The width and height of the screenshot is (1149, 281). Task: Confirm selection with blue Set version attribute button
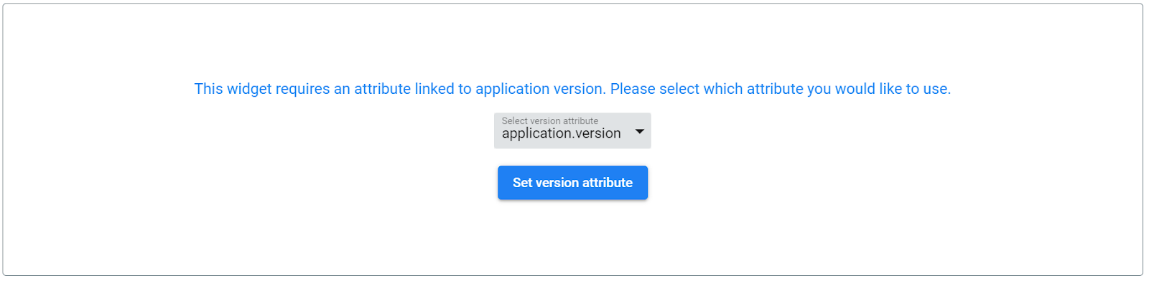(572, 183)
